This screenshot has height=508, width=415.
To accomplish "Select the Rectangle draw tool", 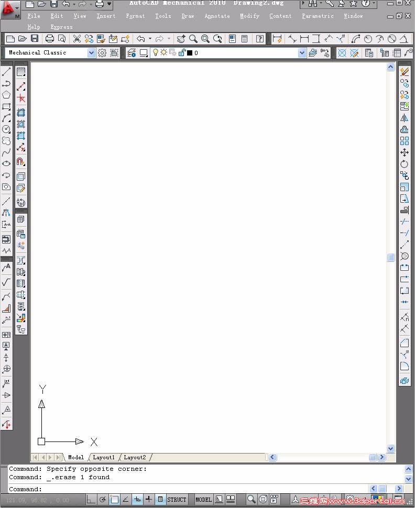I will (6, 106).
